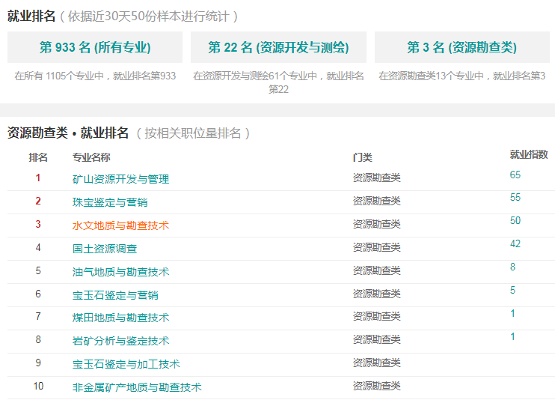The height and width of the screenshot is (403, 555).
Task: Click employment index 1 for 煤田地质与勘查技术
Action: tap(512, 313)
